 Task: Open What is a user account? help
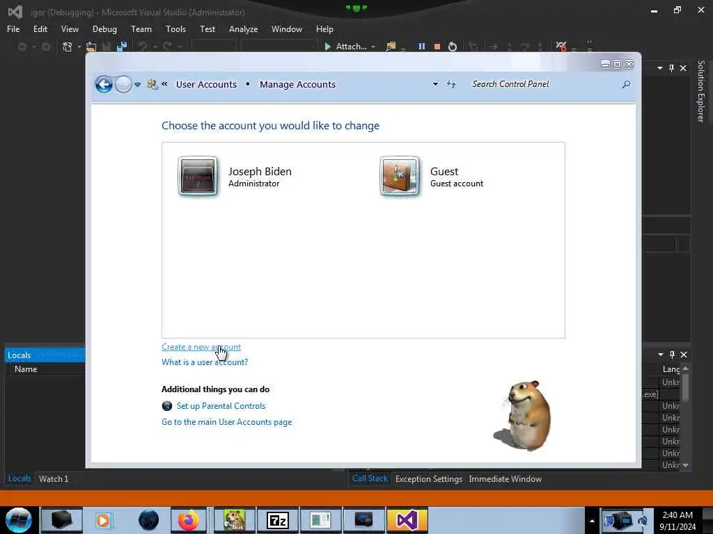(x=205, y=362)
